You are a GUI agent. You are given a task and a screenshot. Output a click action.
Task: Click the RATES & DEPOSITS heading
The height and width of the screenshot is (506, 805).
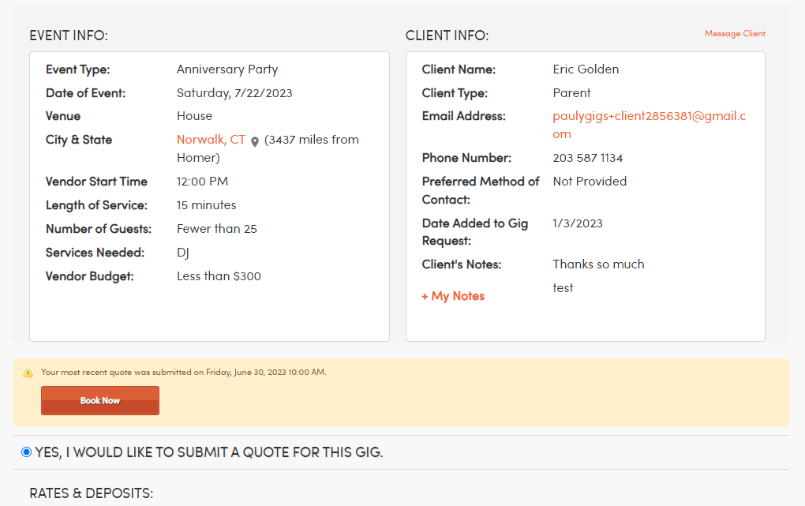(x=92, y=493)
